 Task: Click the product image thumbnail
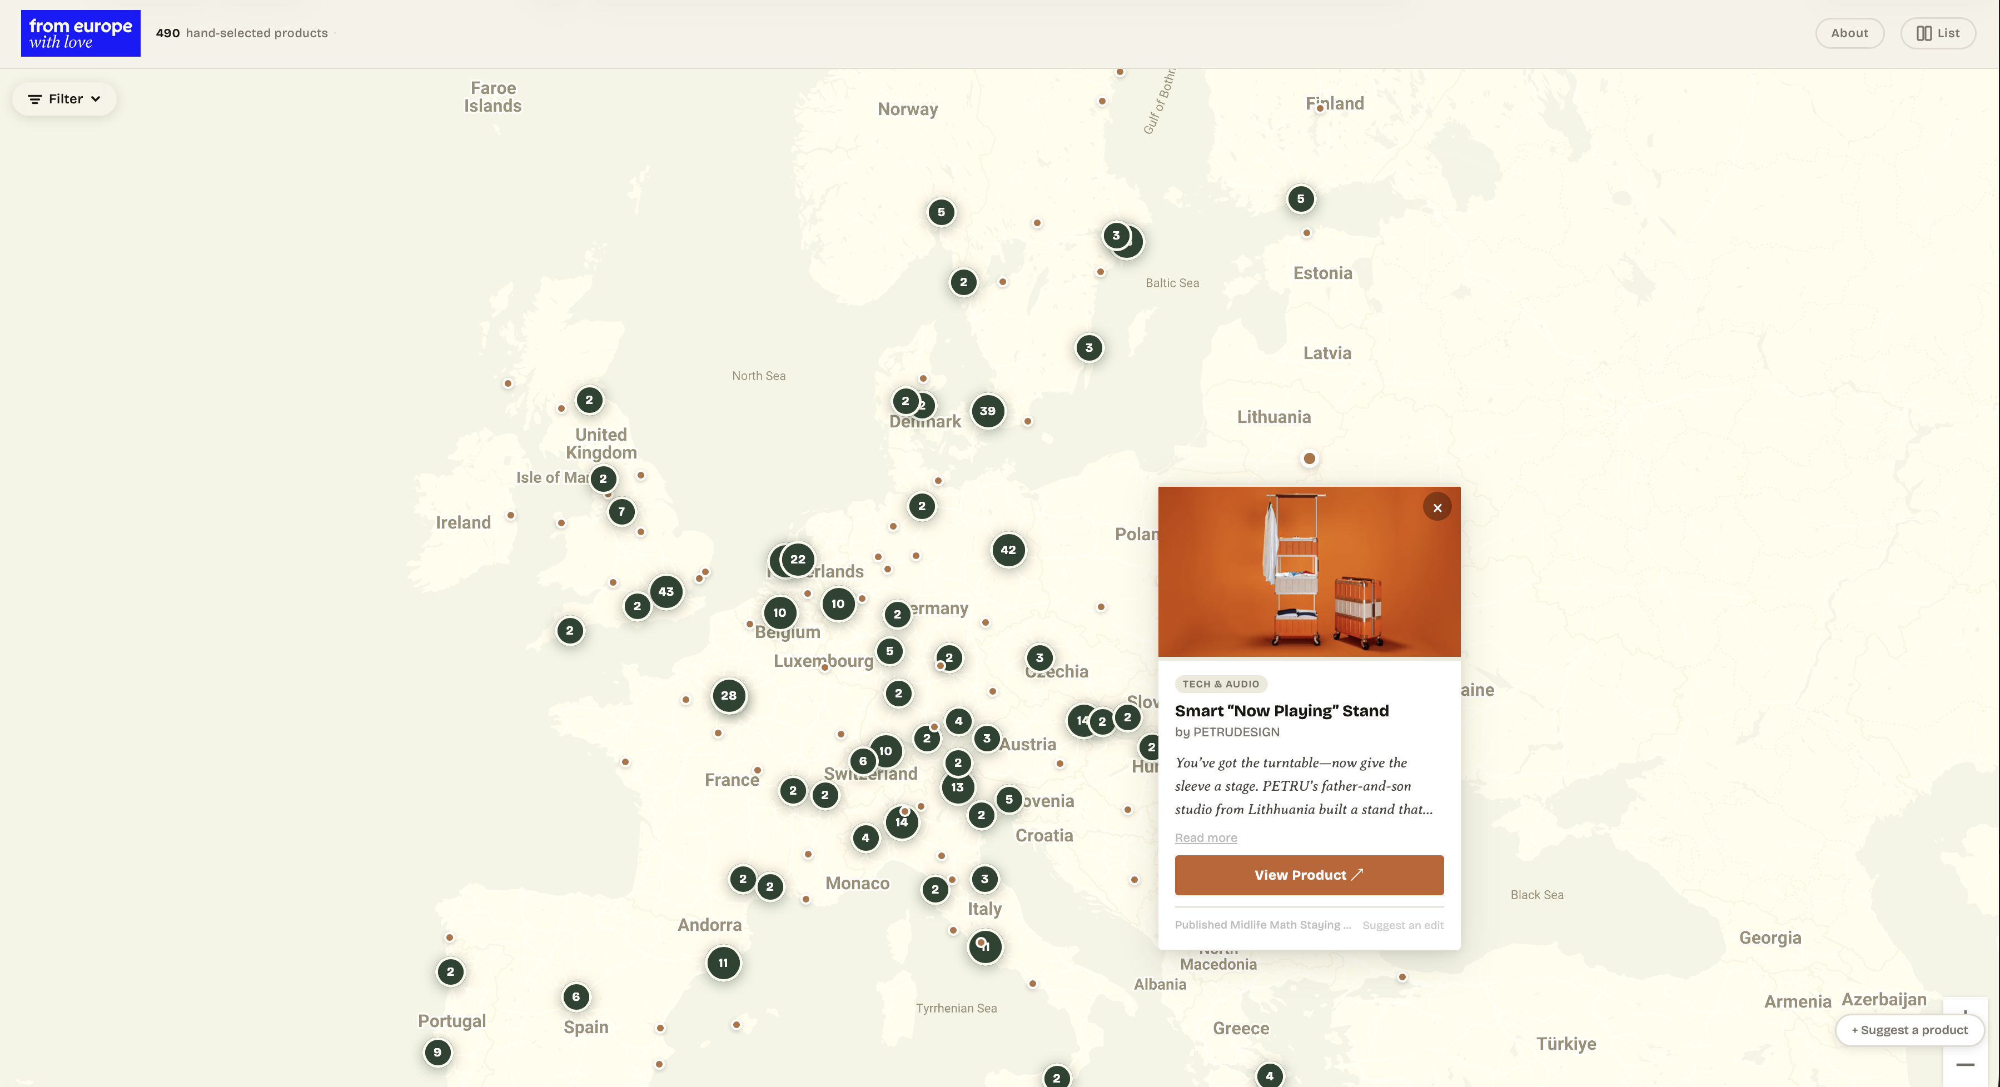click(x=1309, y=571)
